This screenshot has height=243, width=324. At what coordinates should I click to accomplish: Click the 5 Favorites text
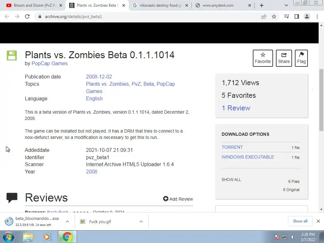239,95
